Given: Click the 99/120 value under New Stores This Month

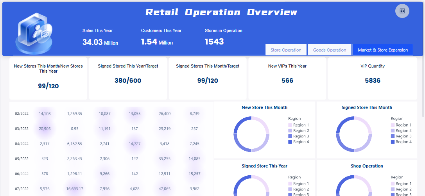Looking at the screenshot, I should (48, 86).
